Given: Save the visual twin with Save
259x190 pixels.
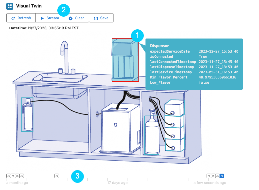Looking at the screenshot, I should click(101, 18).
